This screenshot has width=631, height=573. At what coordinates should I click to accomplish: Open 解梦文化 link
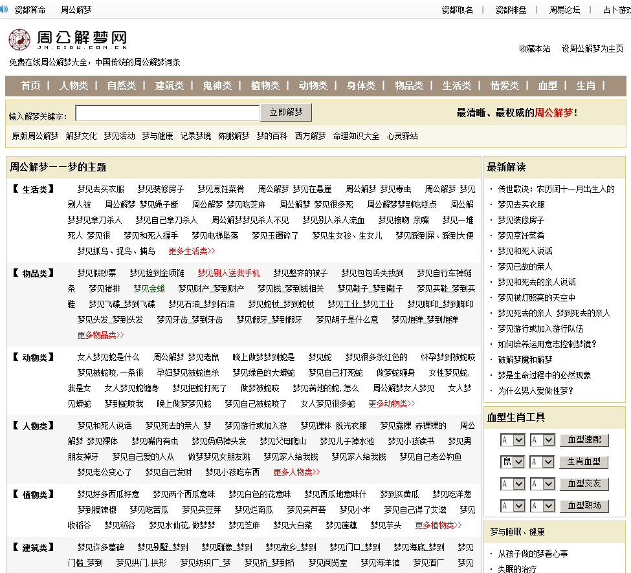(x=82, y=136)
